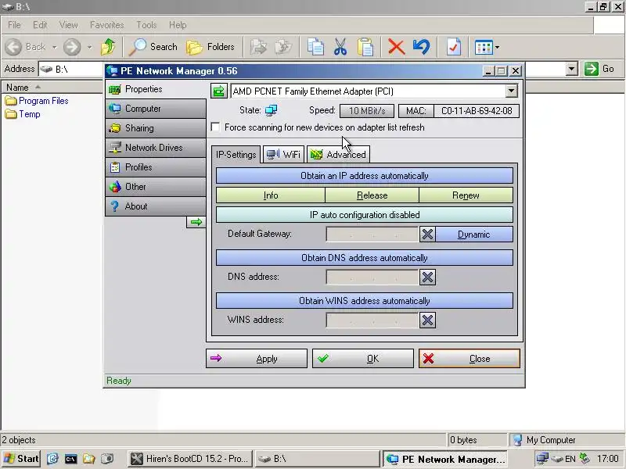Screen dimensions: 626x469
Task: Click the Cut scissors toolbar icon
Action: click(x=340, y=47)
